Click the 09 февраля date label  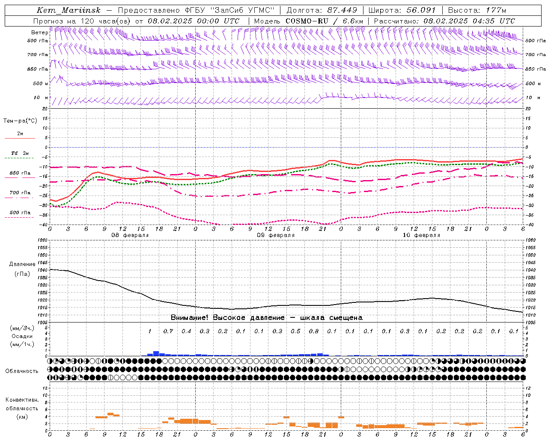[276, 235]
